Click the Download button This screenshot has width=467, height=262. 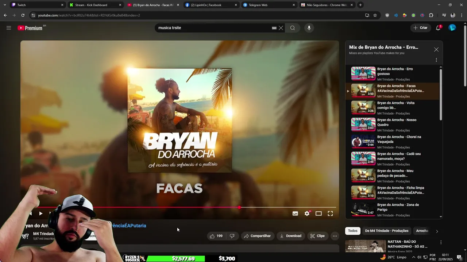tap(291, 236)
